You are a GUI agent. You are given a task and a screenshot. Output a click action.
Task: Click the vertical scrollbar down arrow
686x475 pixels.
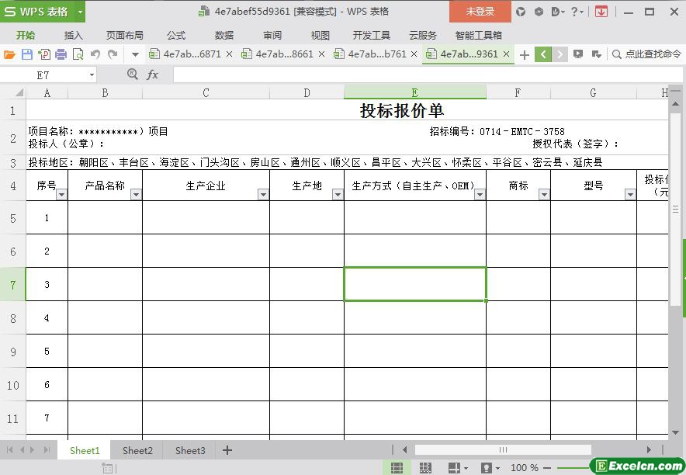[675, 432]
